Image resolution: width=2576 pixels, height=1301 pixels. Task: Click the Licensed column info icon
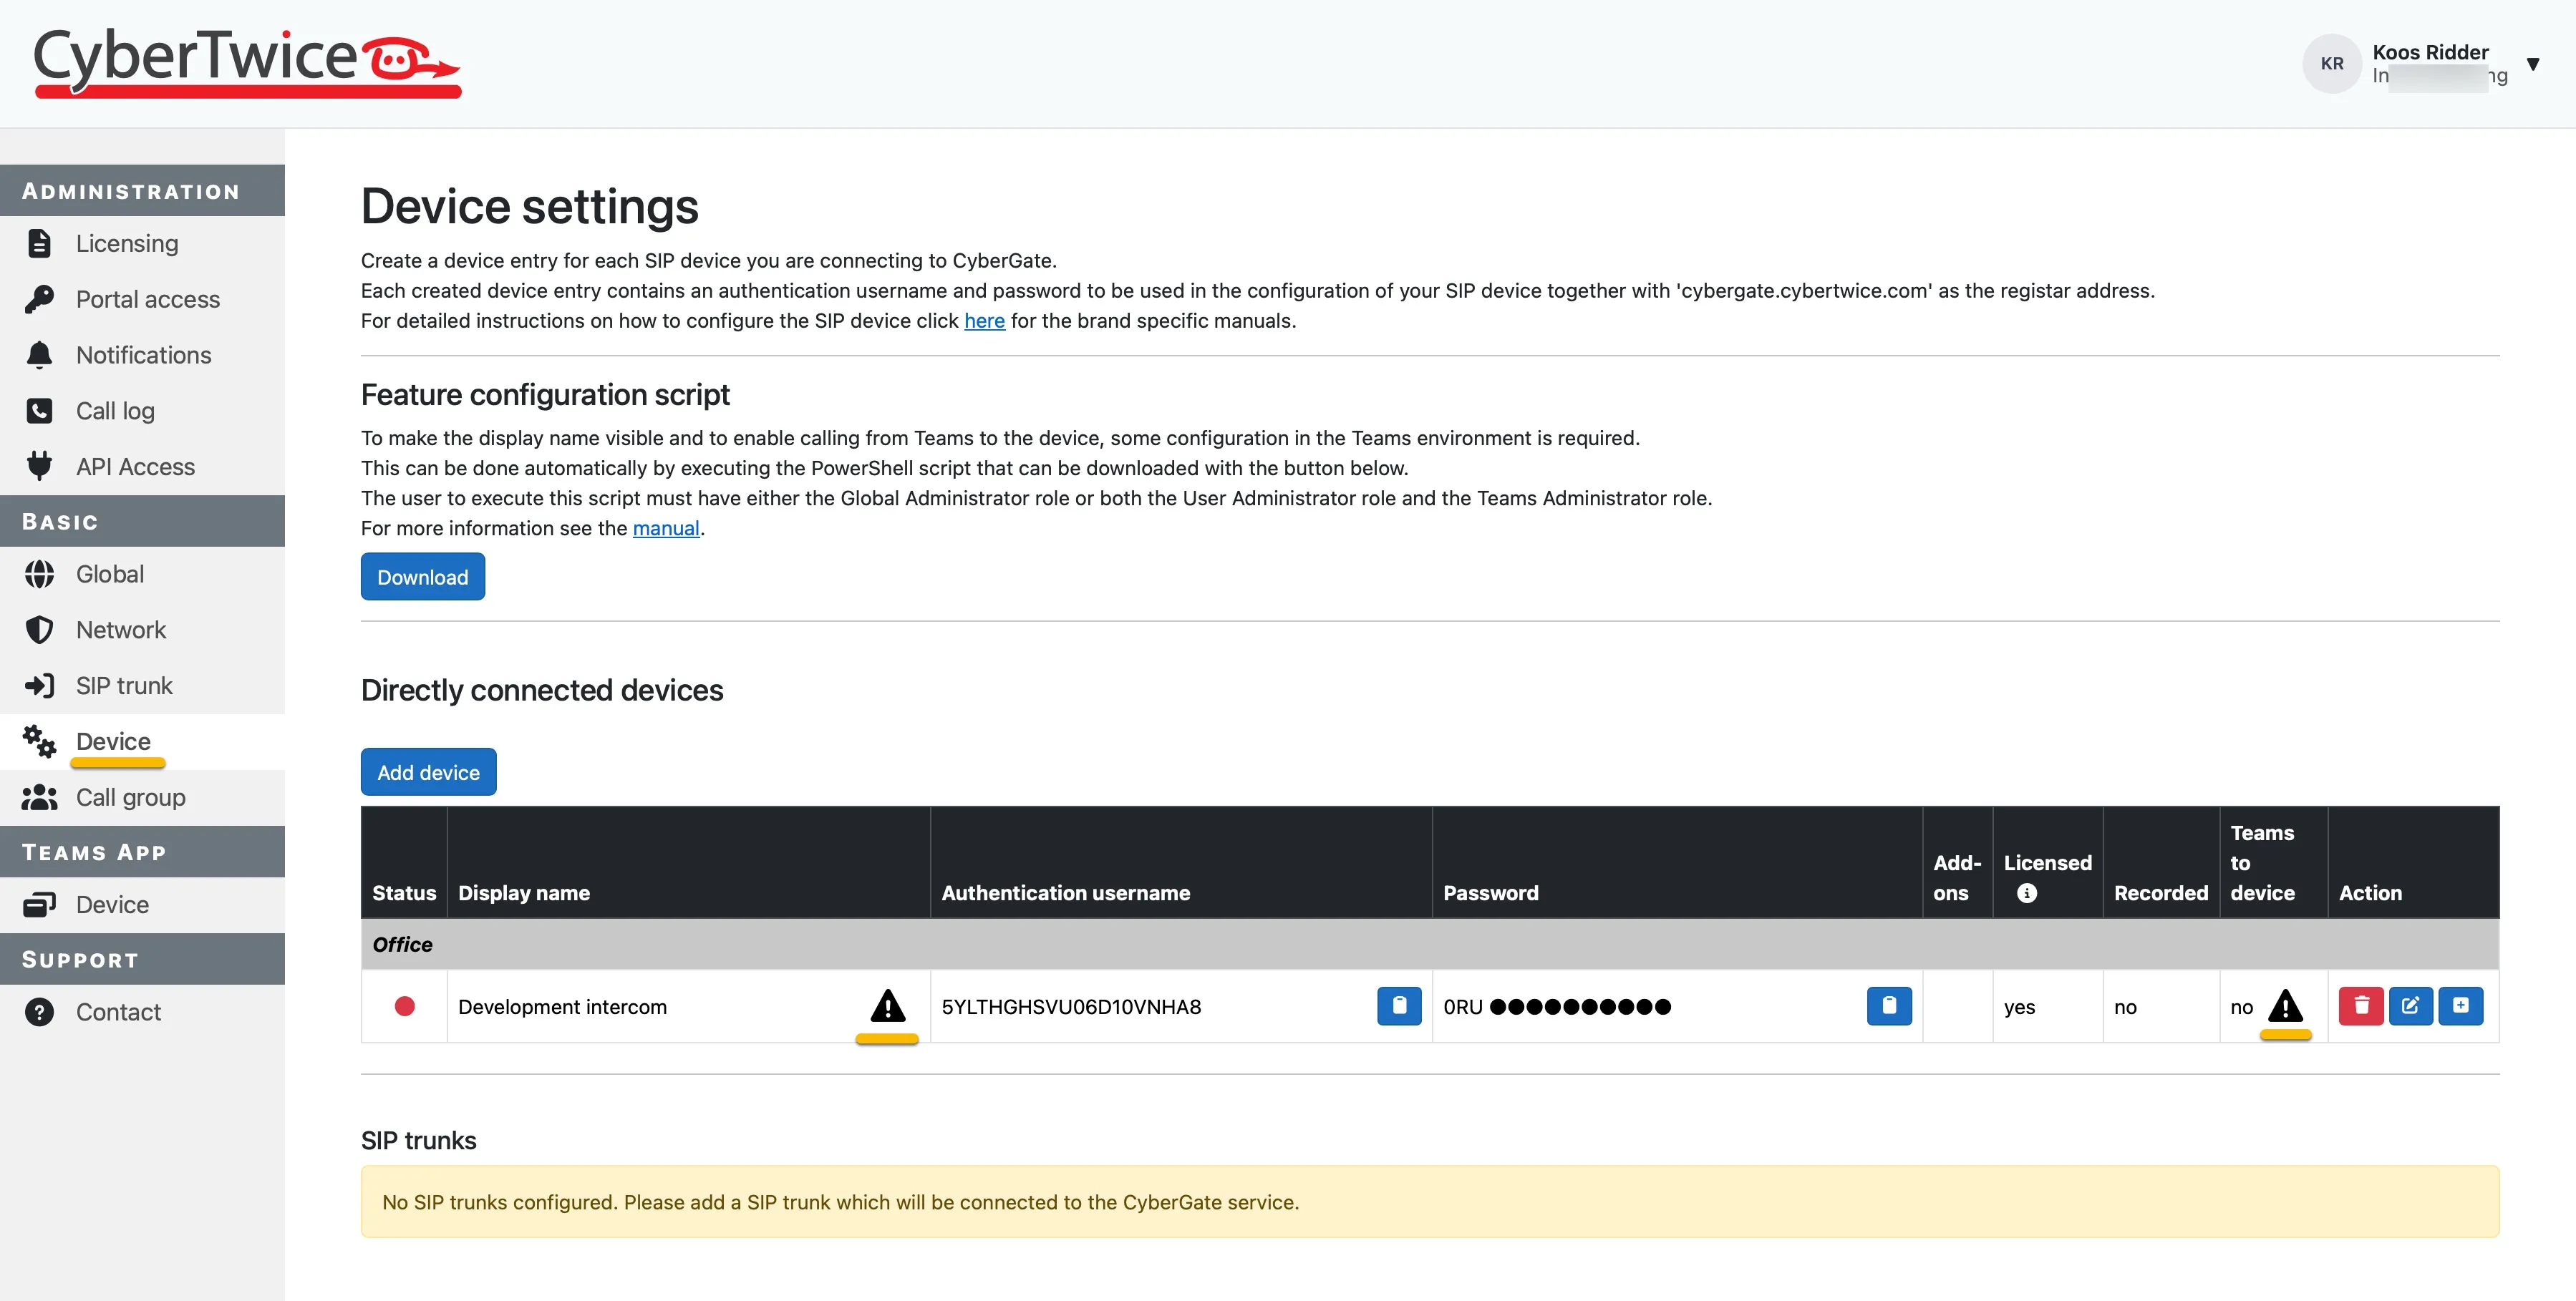[x=2027, y=893]
